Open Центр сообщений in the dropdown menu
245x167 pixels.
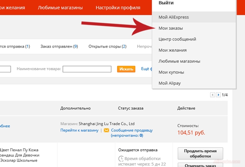coord(194,39)
